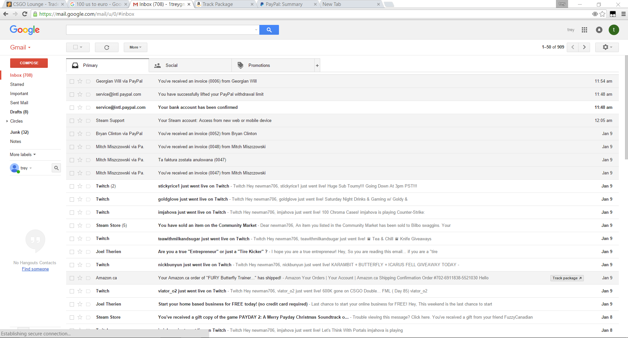Click the COMPOSE button

point(29,63)
